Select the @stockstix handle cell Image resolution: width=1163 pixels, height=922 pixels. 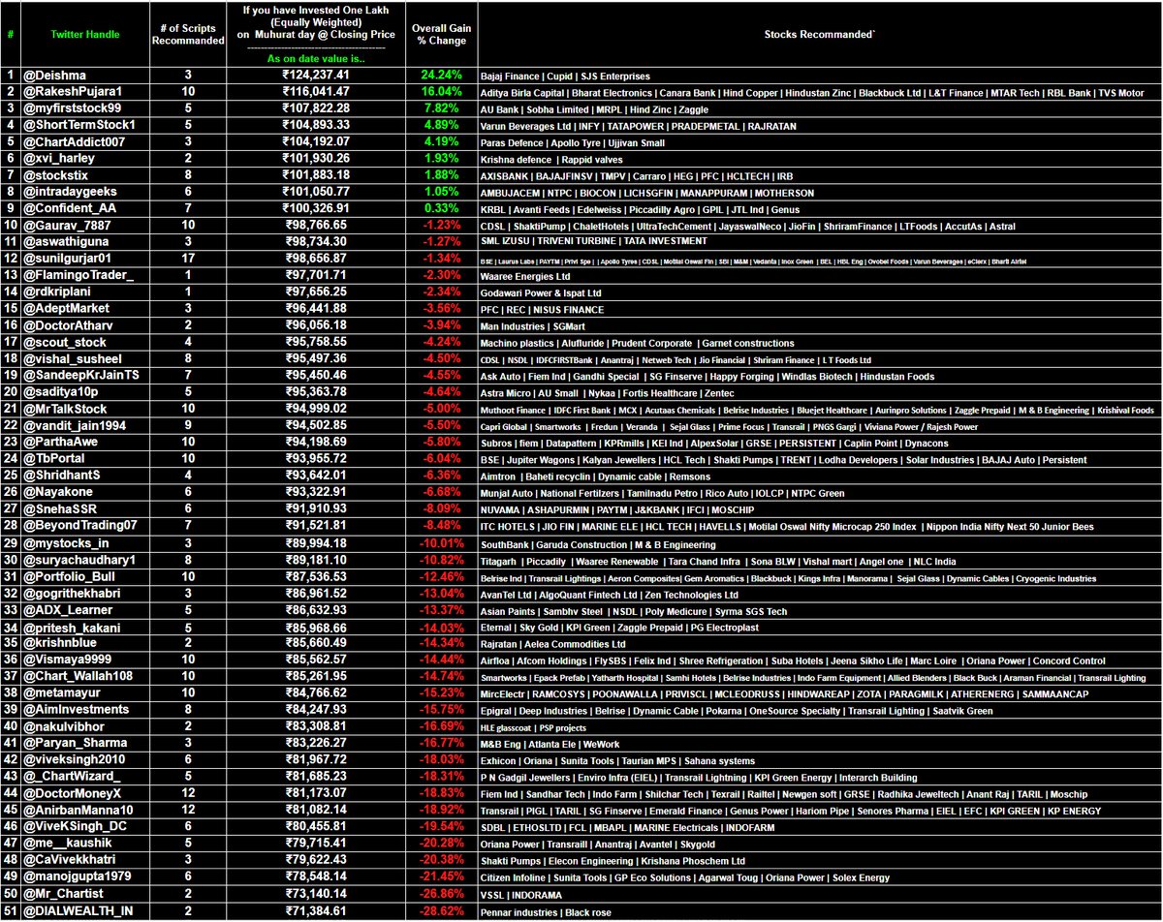pyautogui.click(x=85, y=175)
